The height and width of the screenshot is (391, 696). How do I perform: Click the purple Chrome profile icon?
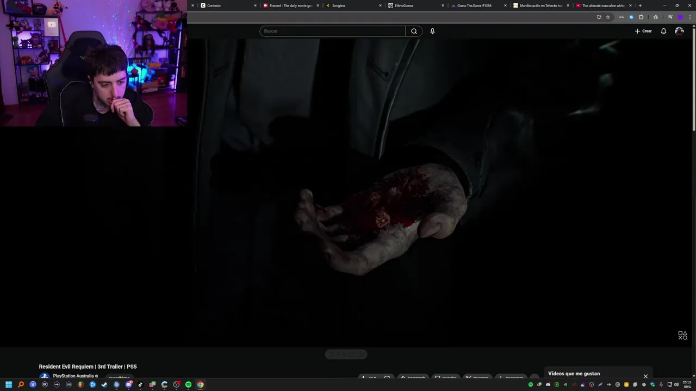[x=680, y=17]
